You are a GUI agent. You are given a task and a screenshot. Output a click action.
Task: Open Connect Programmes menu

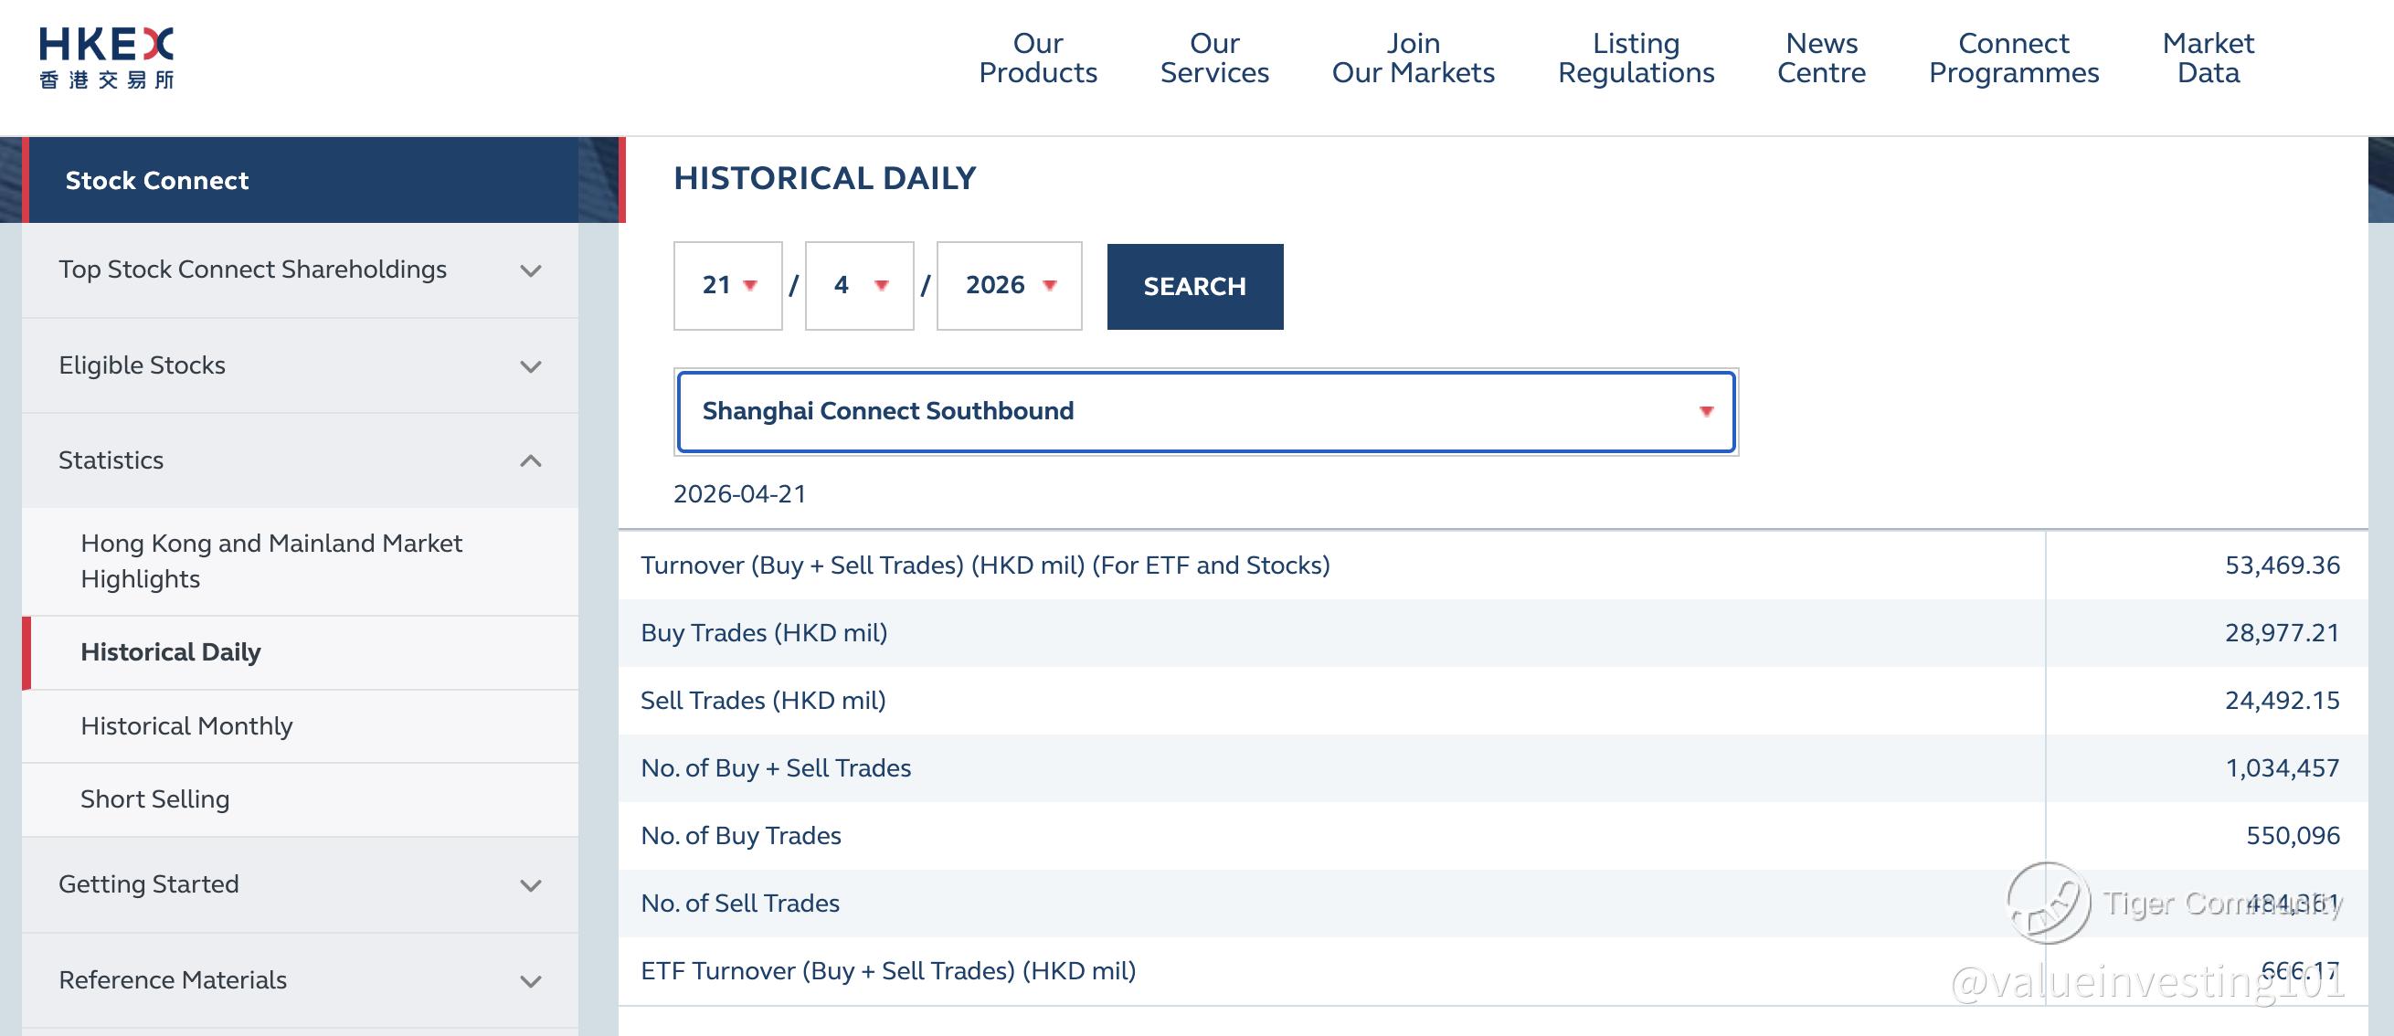point(2013,58)
